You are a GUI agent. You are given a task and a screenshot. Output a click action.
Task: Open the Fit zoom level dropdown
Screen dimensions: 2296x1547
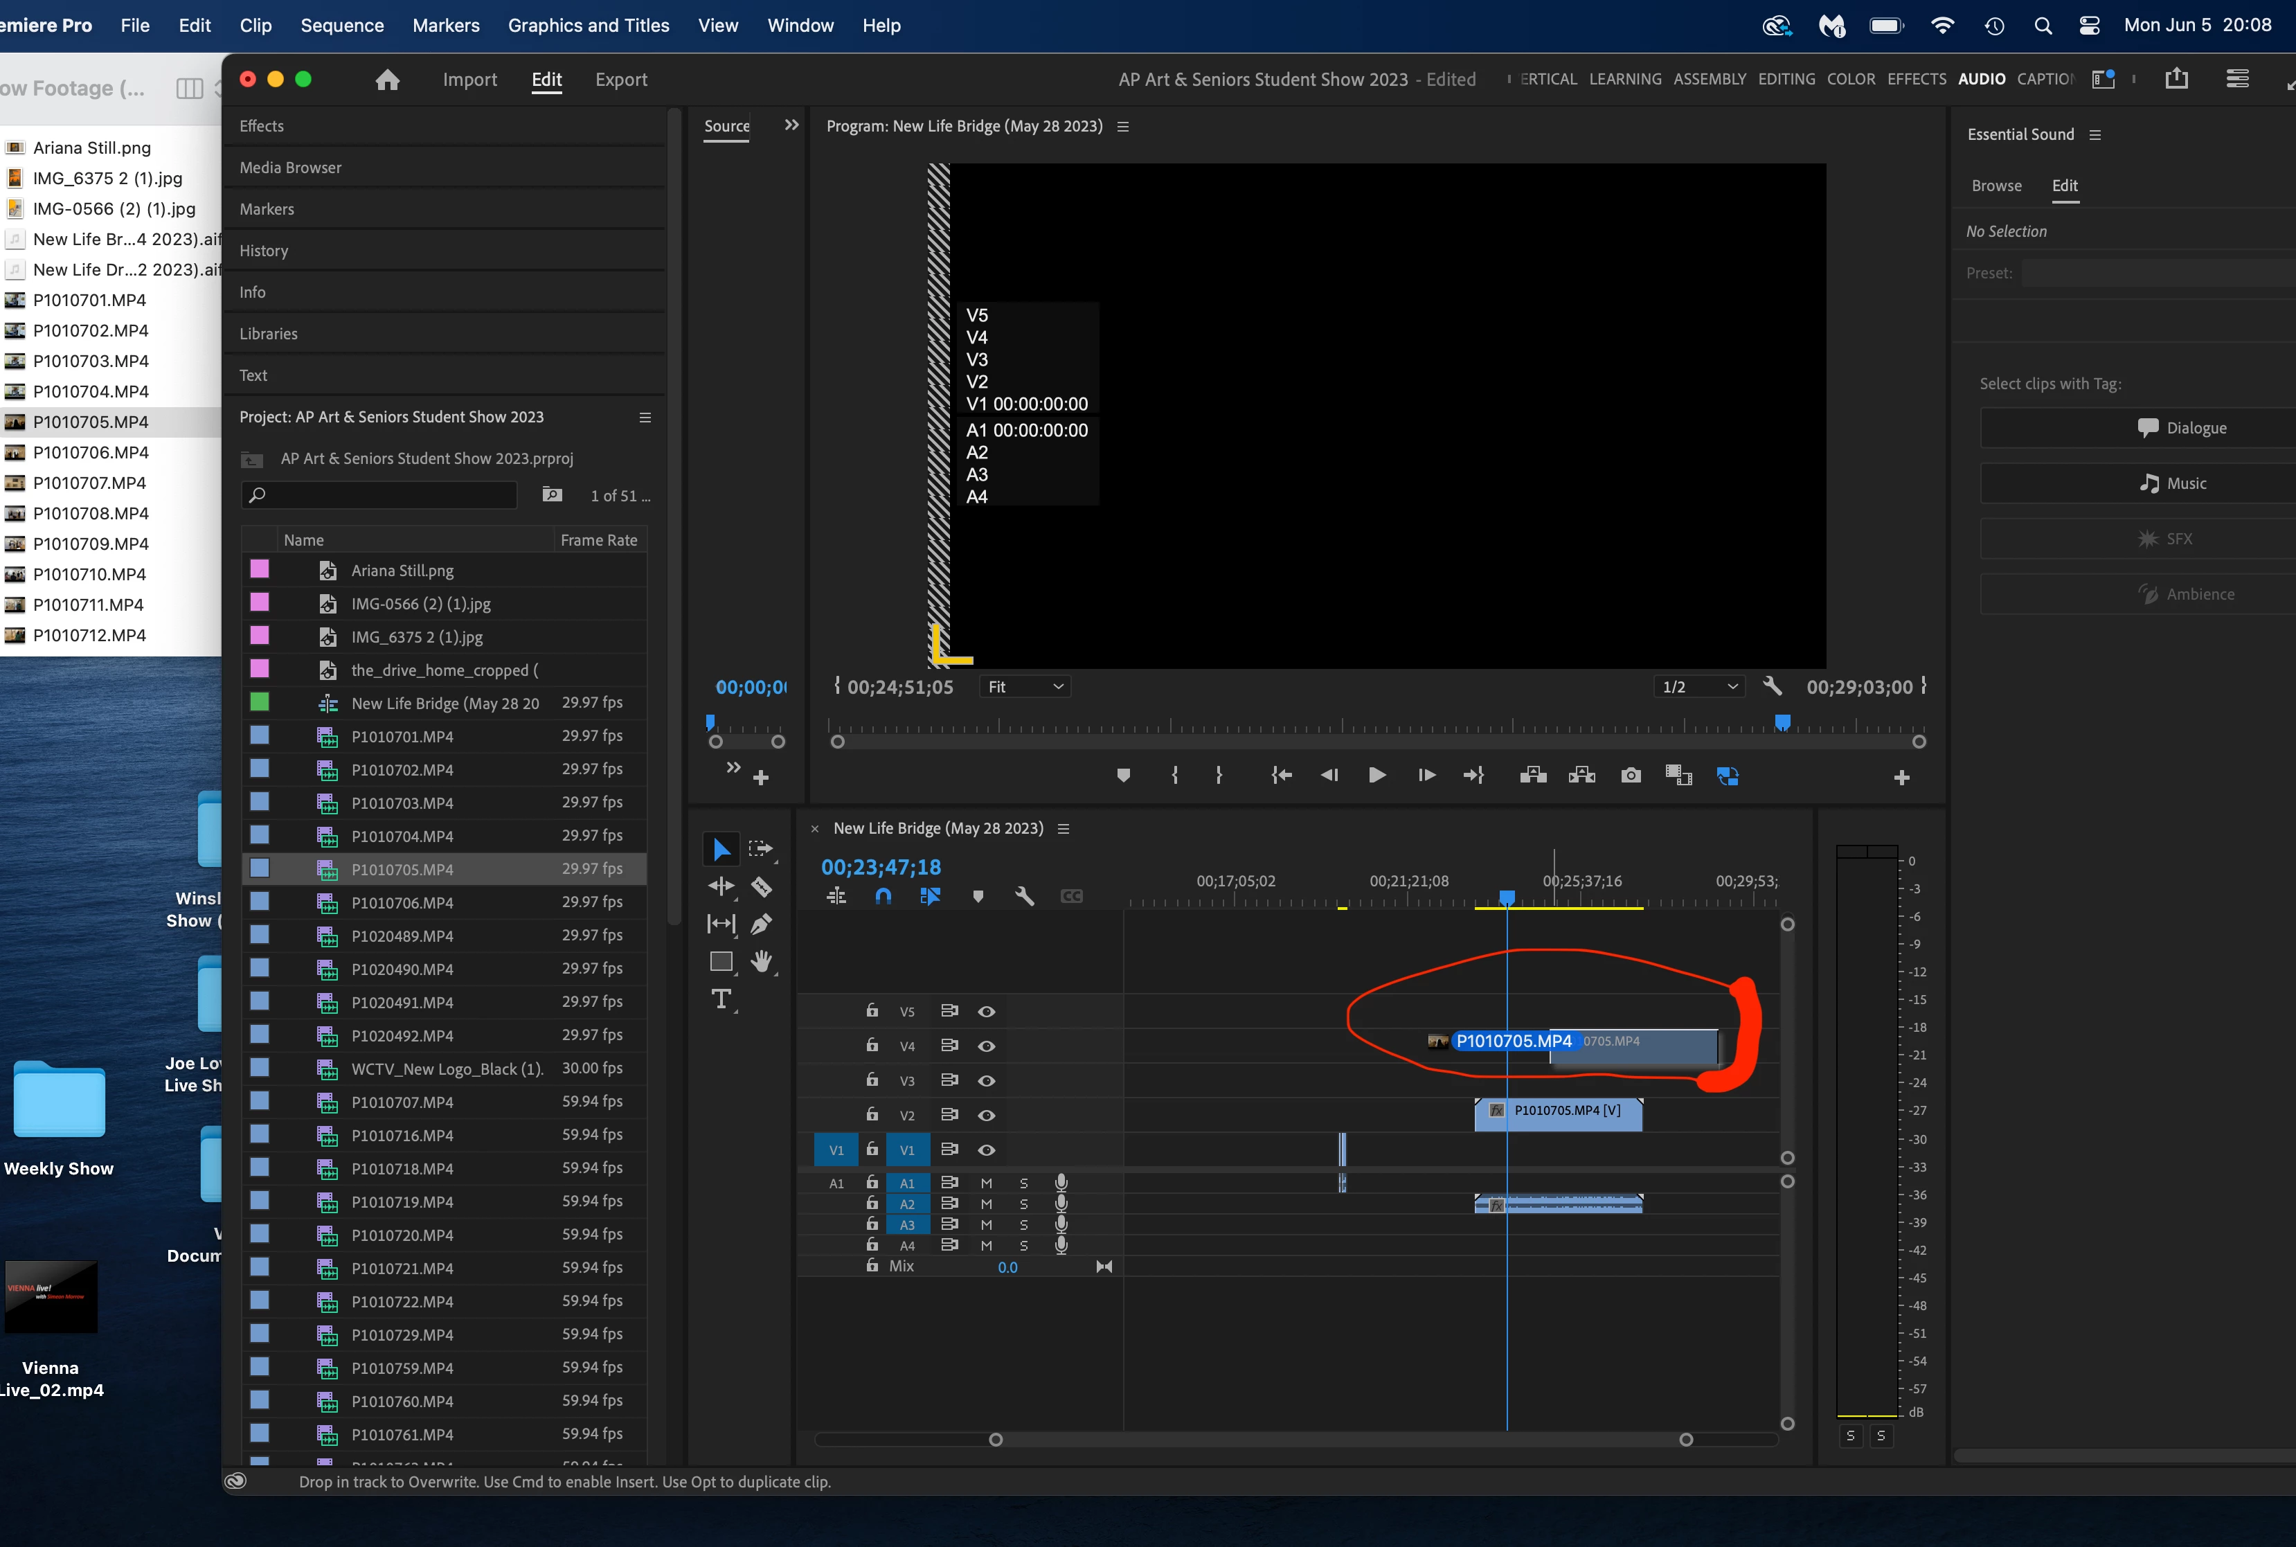point(1025,687)
